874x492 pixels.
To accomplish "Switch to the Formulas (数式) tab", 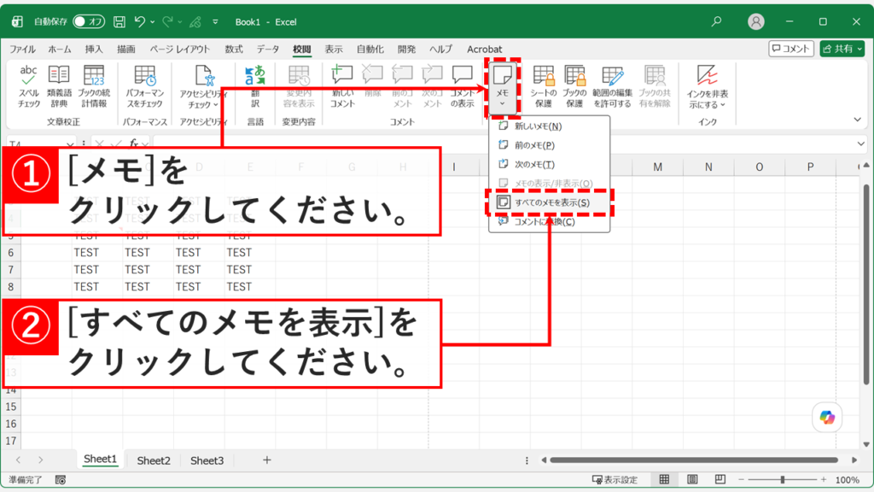I will coord(234,49).
